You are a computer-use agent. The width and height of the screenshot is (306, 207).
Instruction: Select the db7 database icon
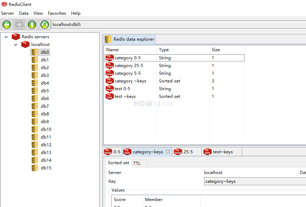point(35,106)
